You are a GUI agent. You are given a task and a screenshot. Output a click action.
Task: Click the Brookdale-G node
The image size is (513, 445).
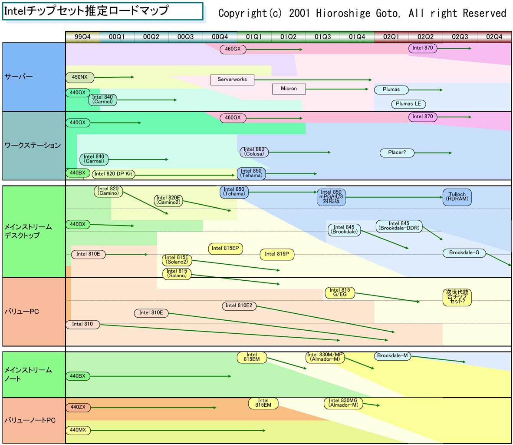pos(464,253)
